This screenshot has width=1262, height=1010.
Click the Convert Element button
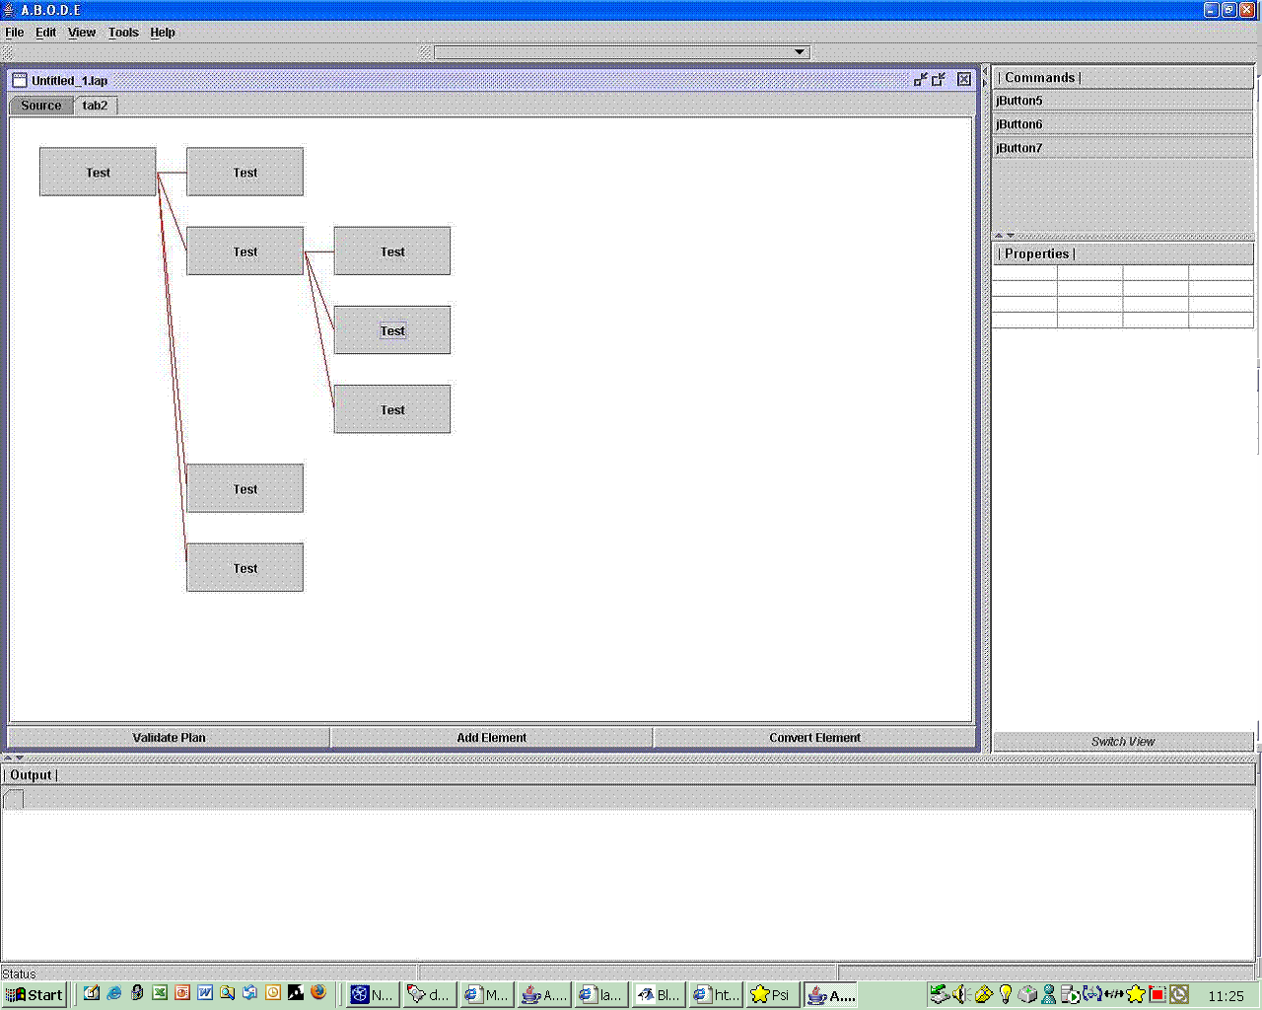click(814, 738)
